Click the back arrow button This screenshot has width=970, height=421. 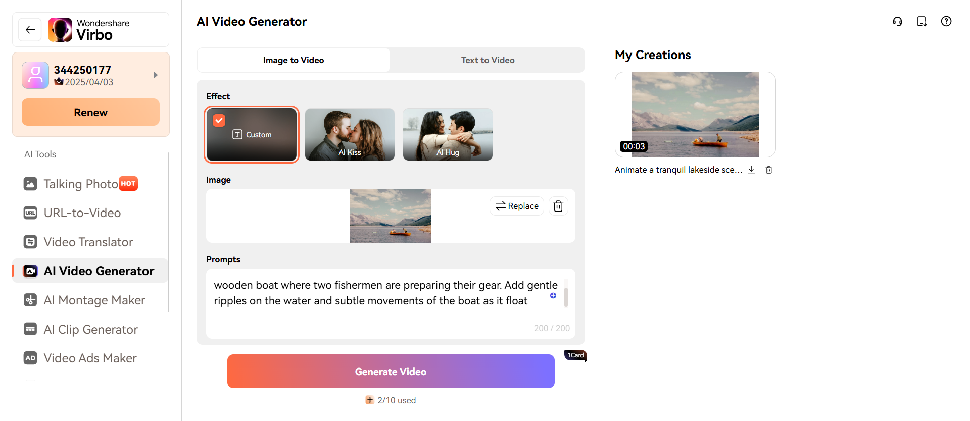[30, 30]
